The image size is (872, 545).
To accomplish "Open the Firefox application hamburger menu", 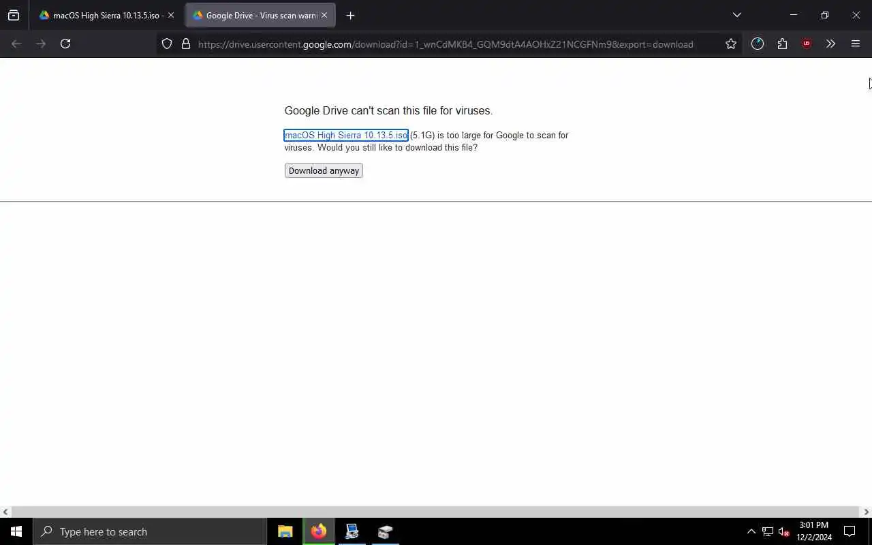I will [856, 44].
